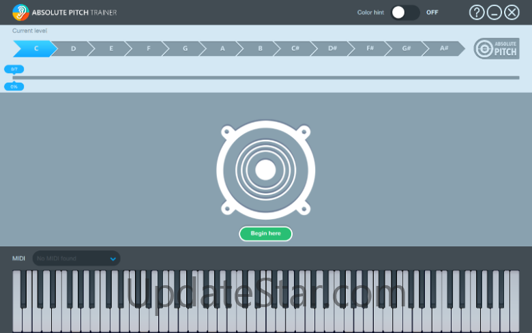
Task: Close the Absolute Pitch Trainer window
Action: coord(512,12)
